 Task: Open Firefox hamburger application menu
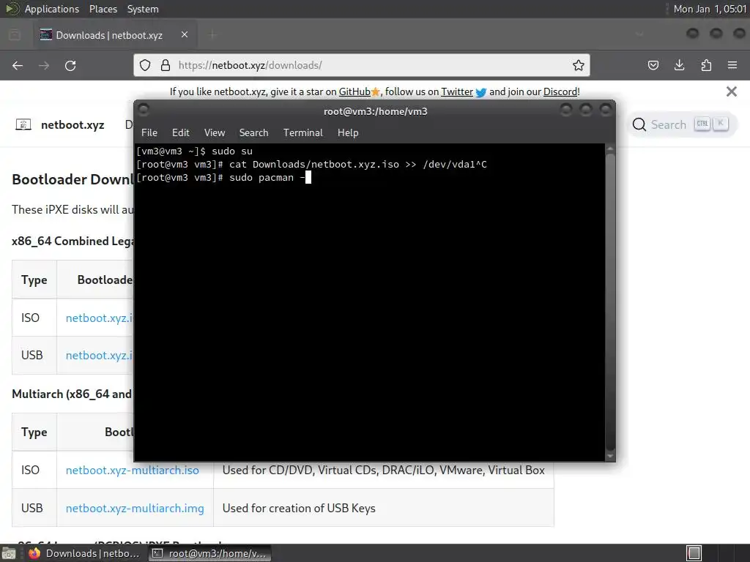coord(732,65)
